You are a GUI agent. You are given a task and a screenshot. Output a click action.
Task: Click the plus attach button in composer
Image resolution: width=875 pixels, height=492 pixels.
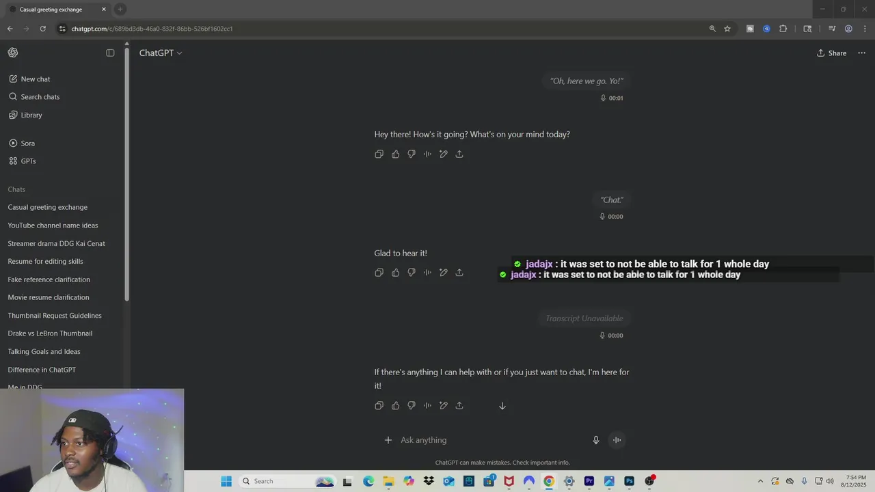click(x=388, y=440)
